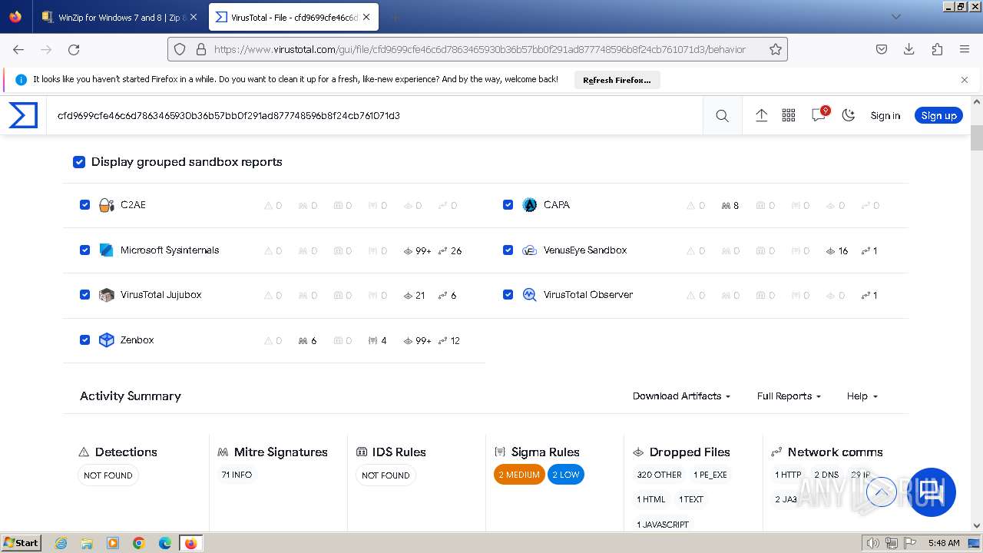The image size is (983, 553).
Task: Open Internet Explorer from taskbar
Action: tap(61, 543)
